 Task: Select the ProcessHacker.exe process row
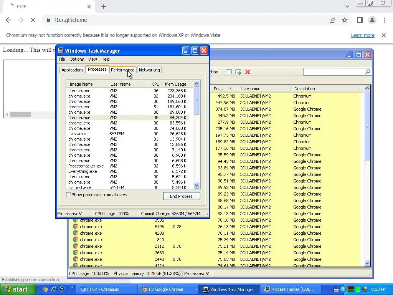(128, 166)
